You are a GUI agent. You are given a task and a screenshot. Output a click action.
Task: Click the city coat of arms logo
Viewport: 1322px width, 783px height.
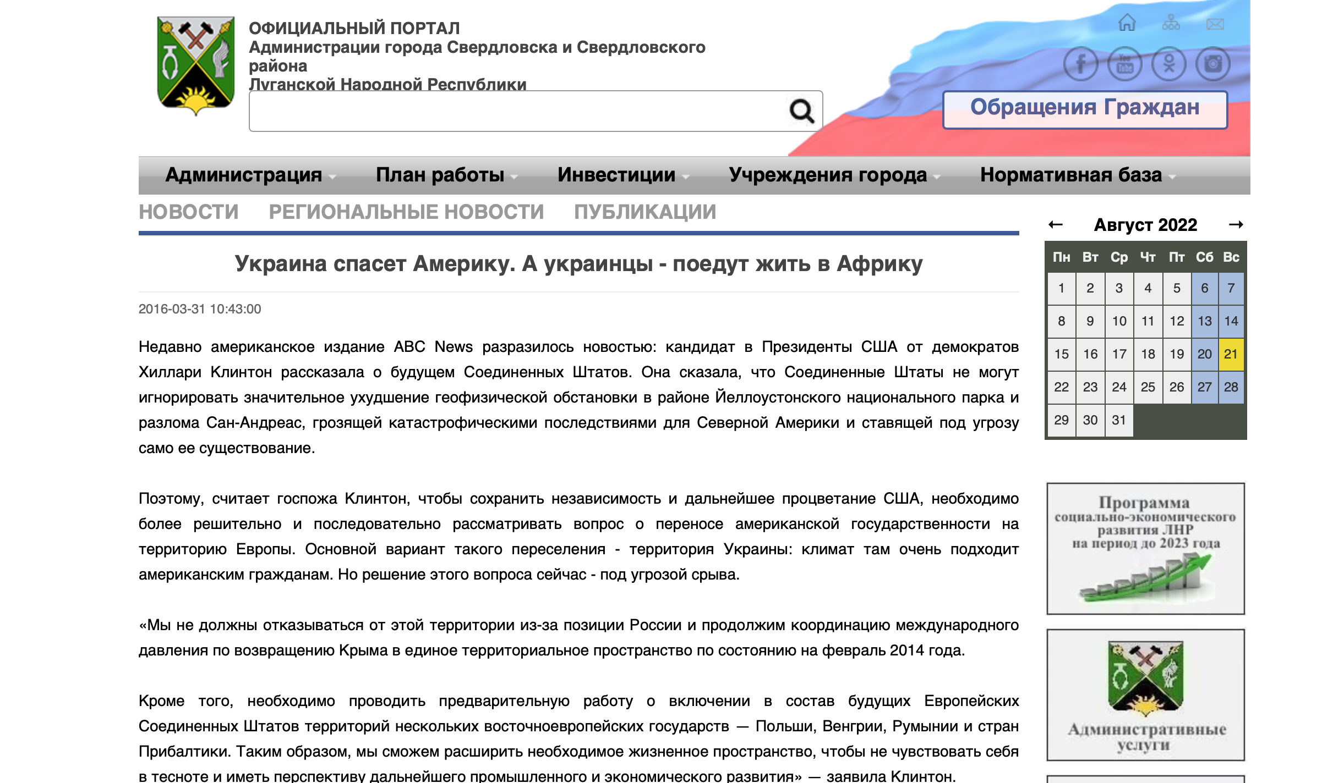coord(196,66)
